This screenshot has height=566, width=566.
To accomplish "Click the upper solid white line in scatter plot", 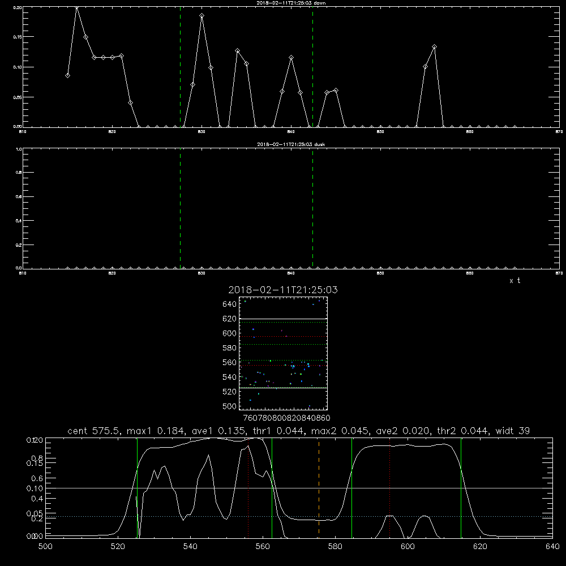I will pos(284,319).
